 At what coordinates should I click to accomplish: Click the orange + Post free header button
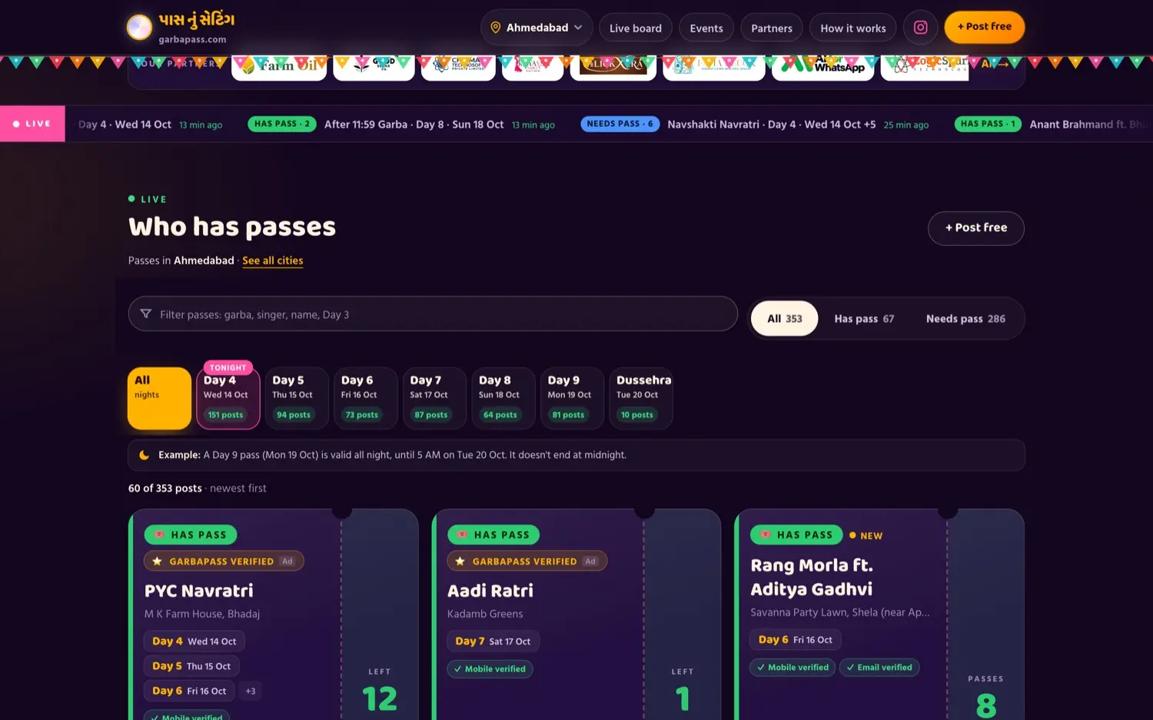(x=985, y=27)
